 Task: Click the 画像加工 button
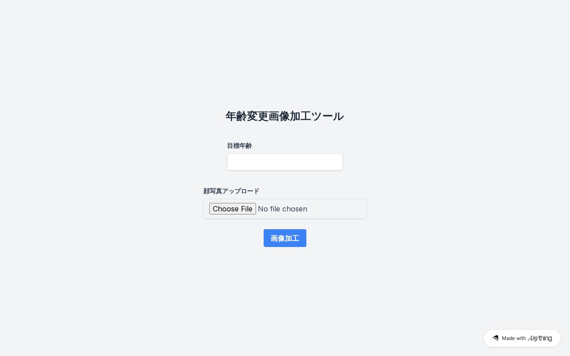pos(285,238)
